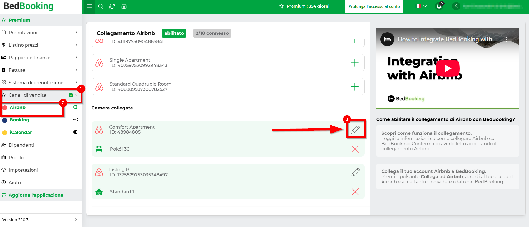Expand the Rapporti e finanze chevron
Viewport: 529px width, 227px height.
tap(76, 57)
